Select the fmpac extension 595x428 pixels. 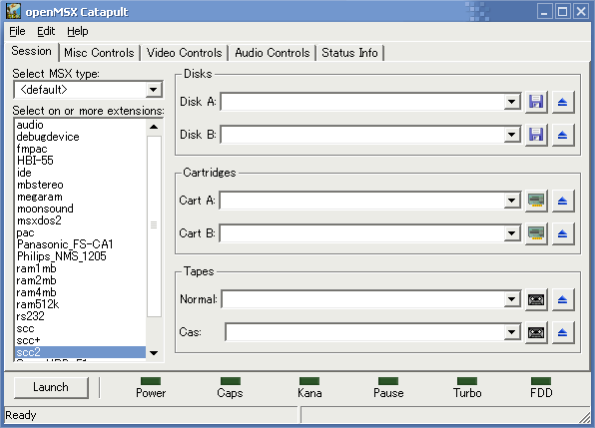tap(81, 149)
